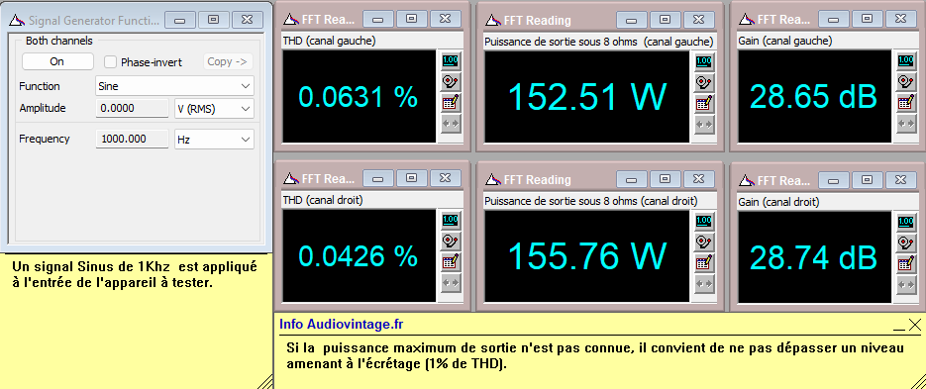This screenshot has width=926, height=389.
Task: Click the digits icon in Puissance canal droit panel
Action: coord(703,220)
